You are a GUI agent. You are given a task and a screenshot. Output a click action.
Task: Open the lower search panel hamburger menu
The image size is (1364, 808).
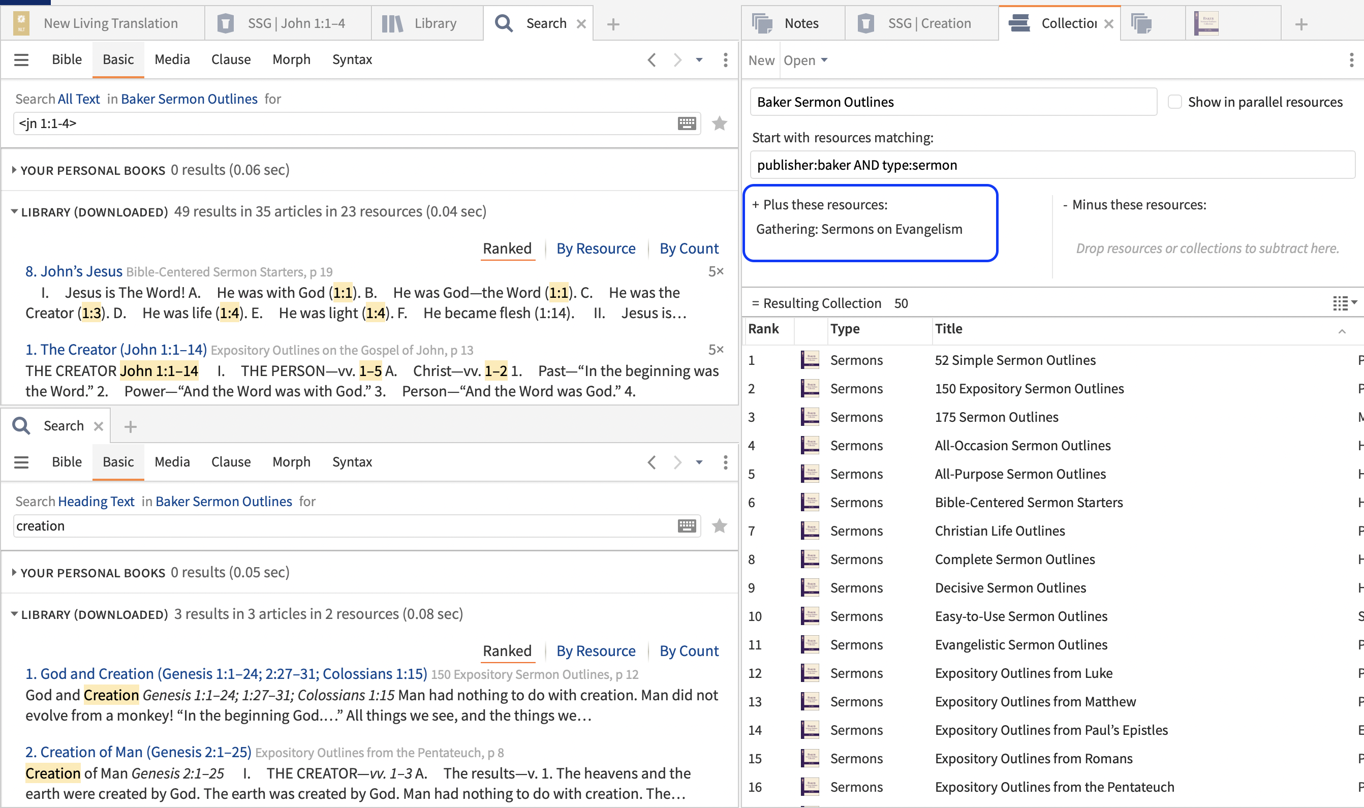click(21, 462)
